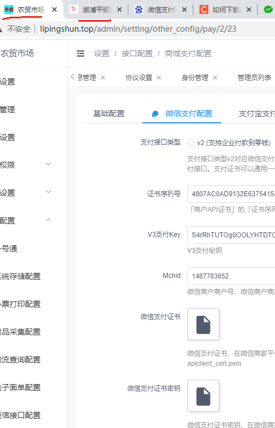Collapse the 配置 sidebar menu
This screenshot has width=275, height=428.
pyautogui.click(x=48, y=220)
